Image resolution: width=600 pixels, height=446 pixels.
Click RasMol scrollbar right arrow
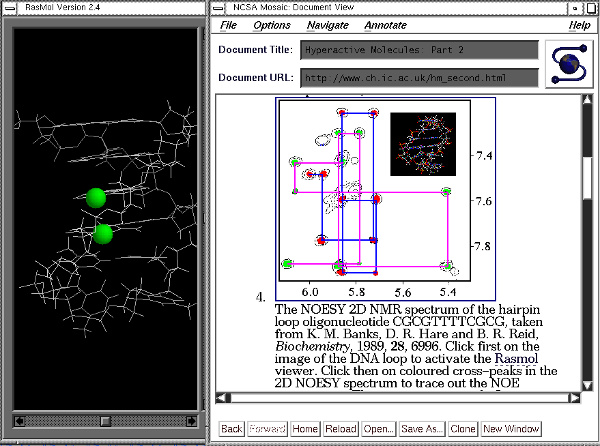click(x=192, y=421)
